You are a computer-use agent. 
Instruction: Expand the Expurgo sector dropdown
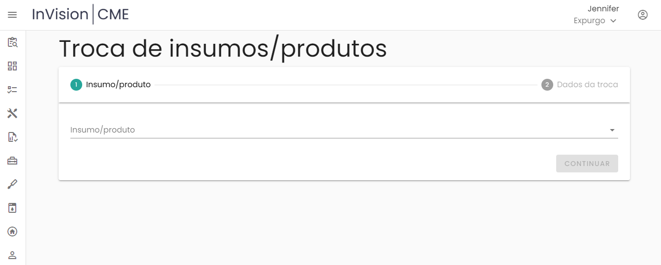595,21
